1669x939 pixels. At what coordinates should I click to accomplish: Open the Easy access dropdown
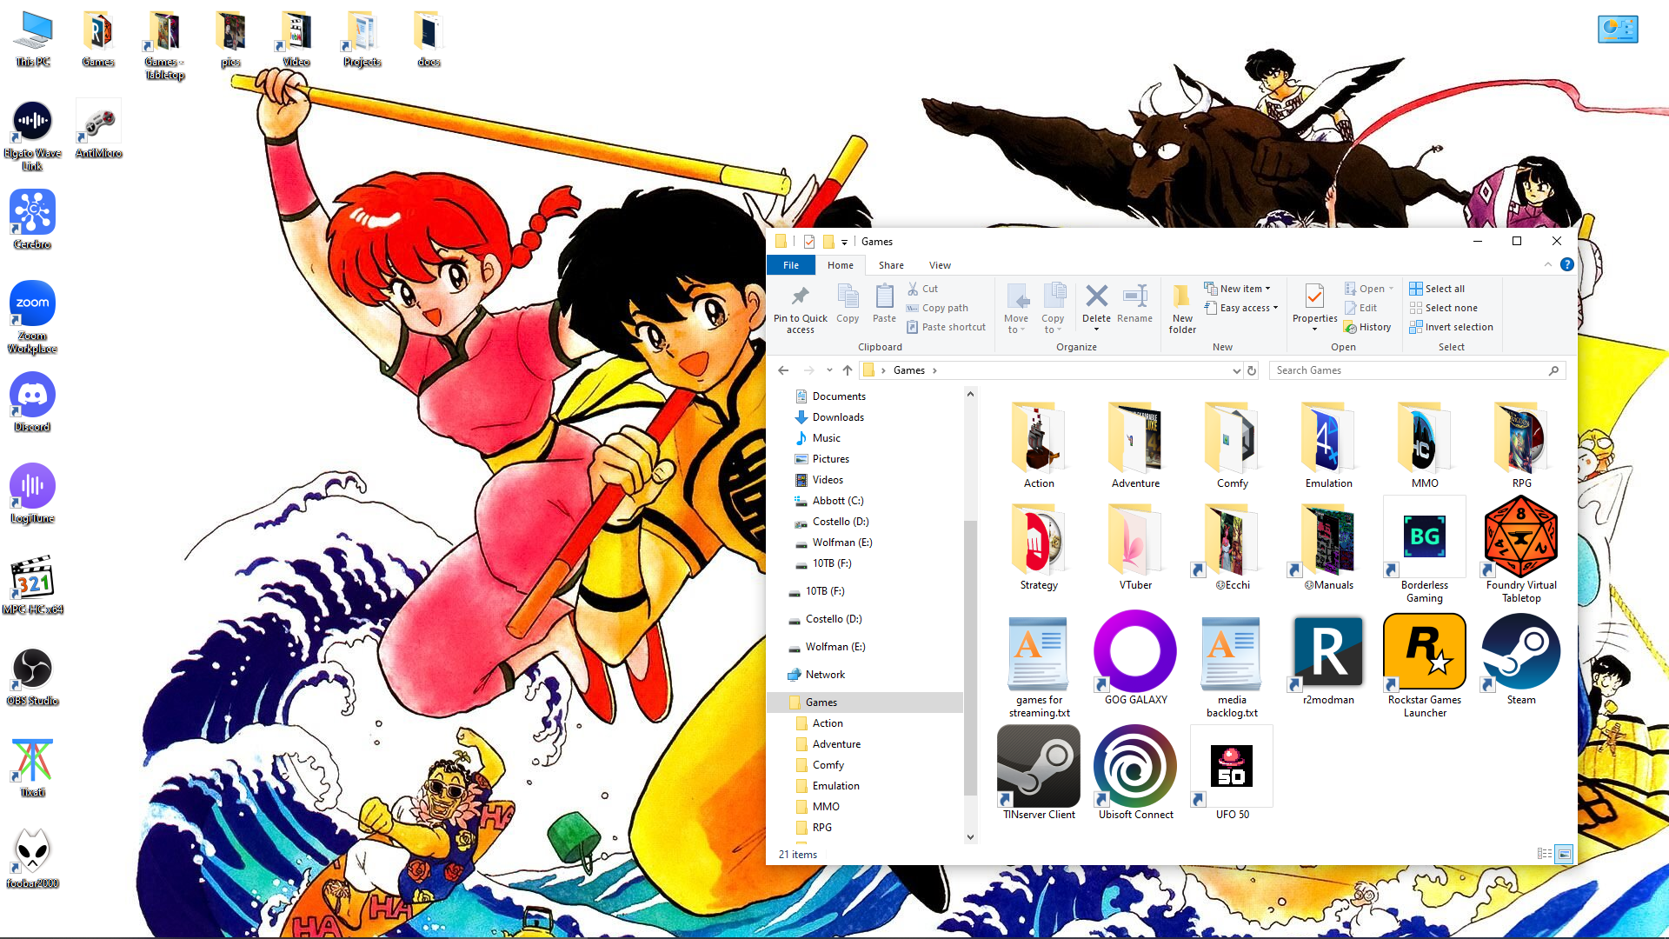(x=1240, y=308)
